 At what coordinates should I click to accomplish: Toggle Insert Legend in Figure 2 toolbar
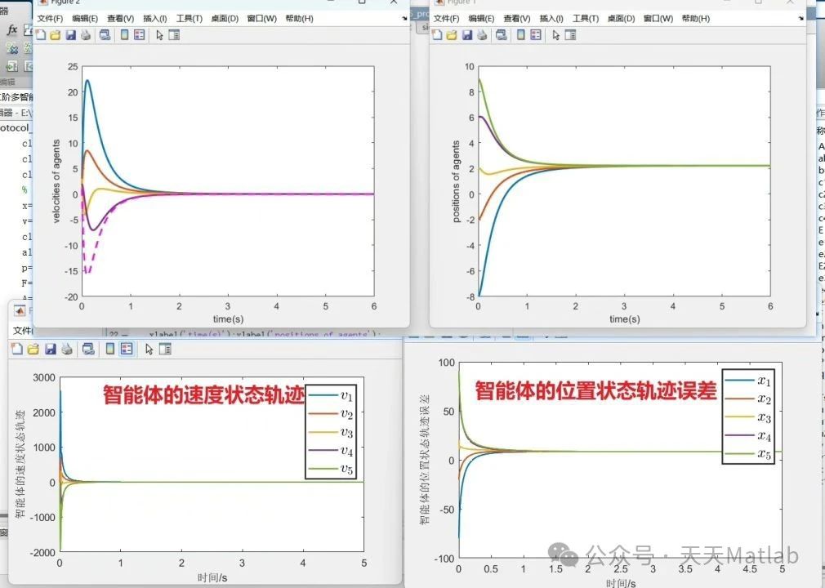pos(139,35)
